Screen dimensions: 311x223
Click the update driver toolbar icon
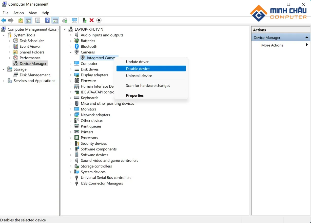point(85,20)
